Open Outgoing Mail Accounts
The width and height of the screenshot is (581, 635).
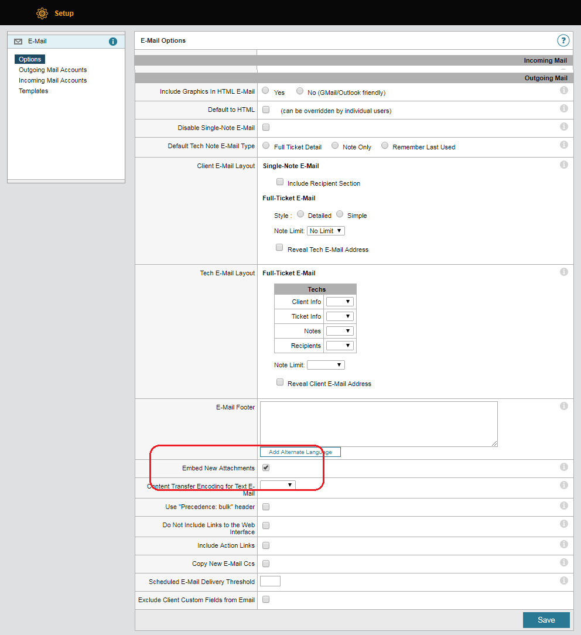(53, 70)
